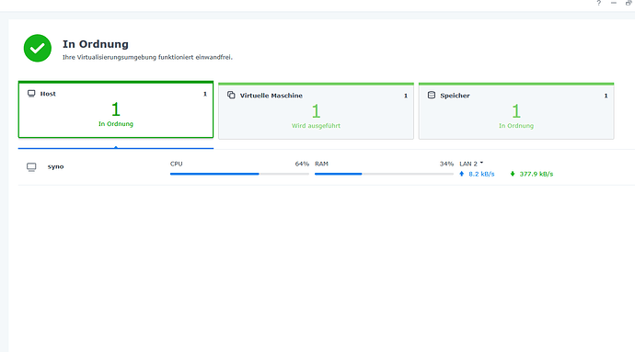Open the Virtuelle Maschine card
The height and width of the screenshot is (352, 635).
point(316,111)
